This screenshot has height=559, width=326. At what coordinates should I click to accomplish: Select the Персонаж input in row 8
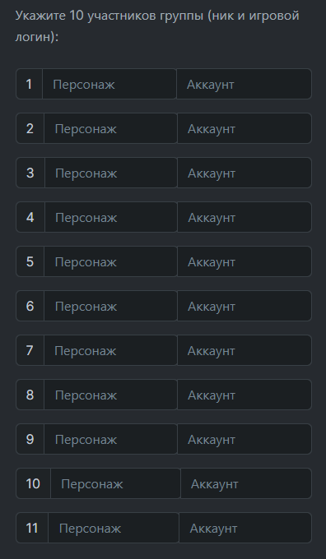tap(110, 395)
